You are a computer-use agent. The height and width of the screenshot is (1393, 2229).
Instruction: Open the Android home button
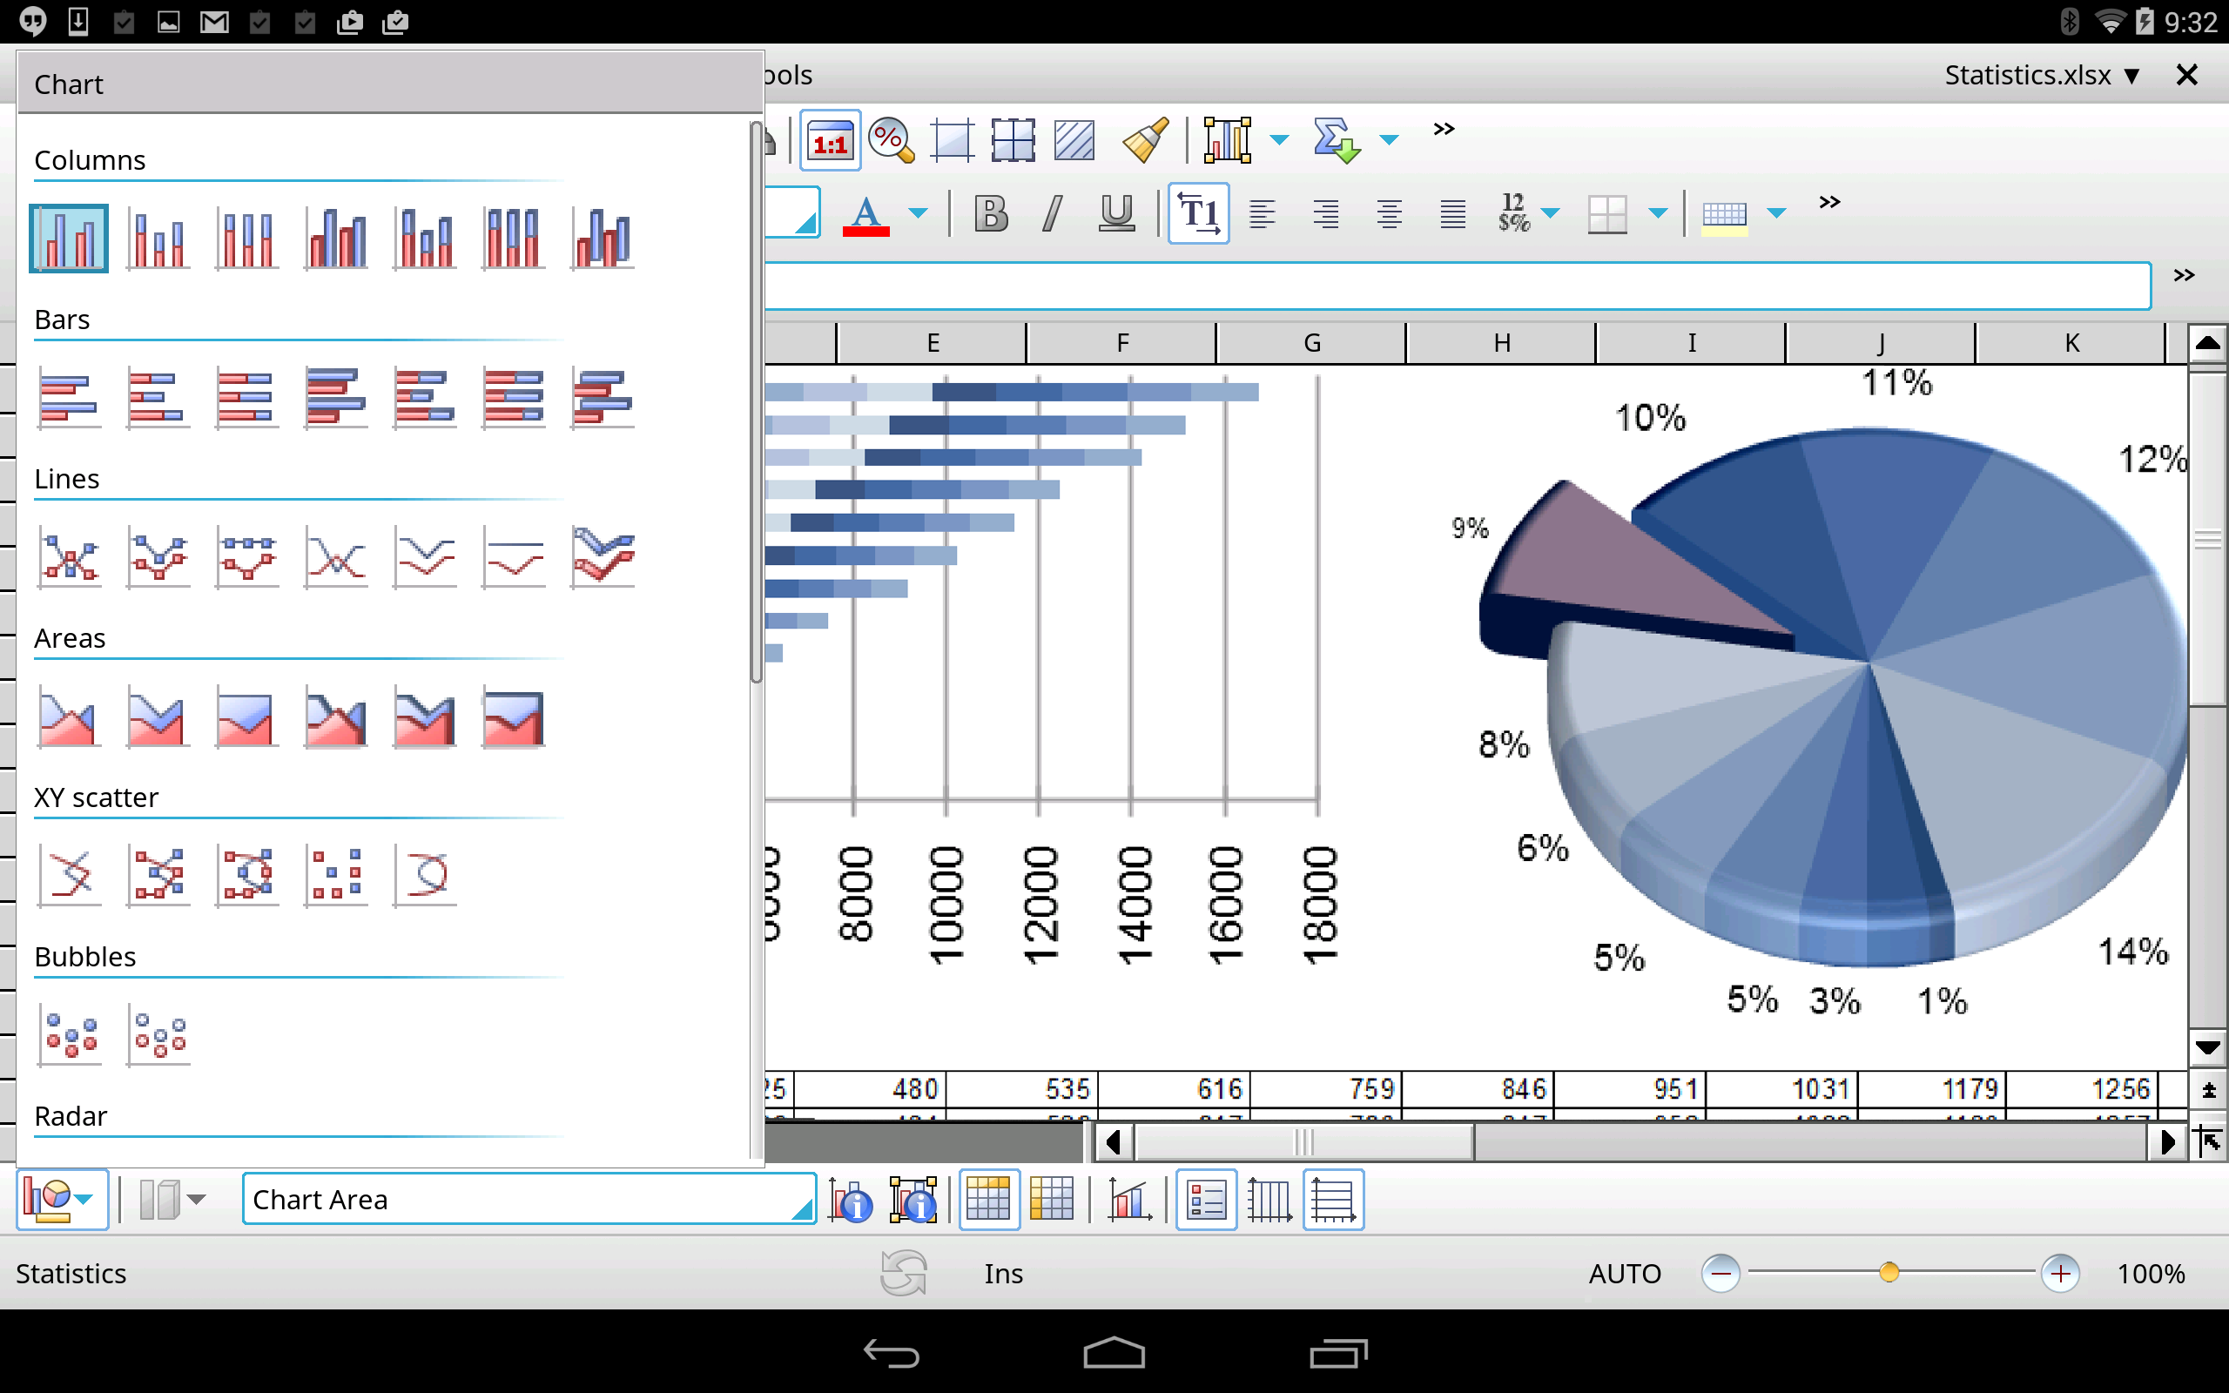pos(1114,1352)
